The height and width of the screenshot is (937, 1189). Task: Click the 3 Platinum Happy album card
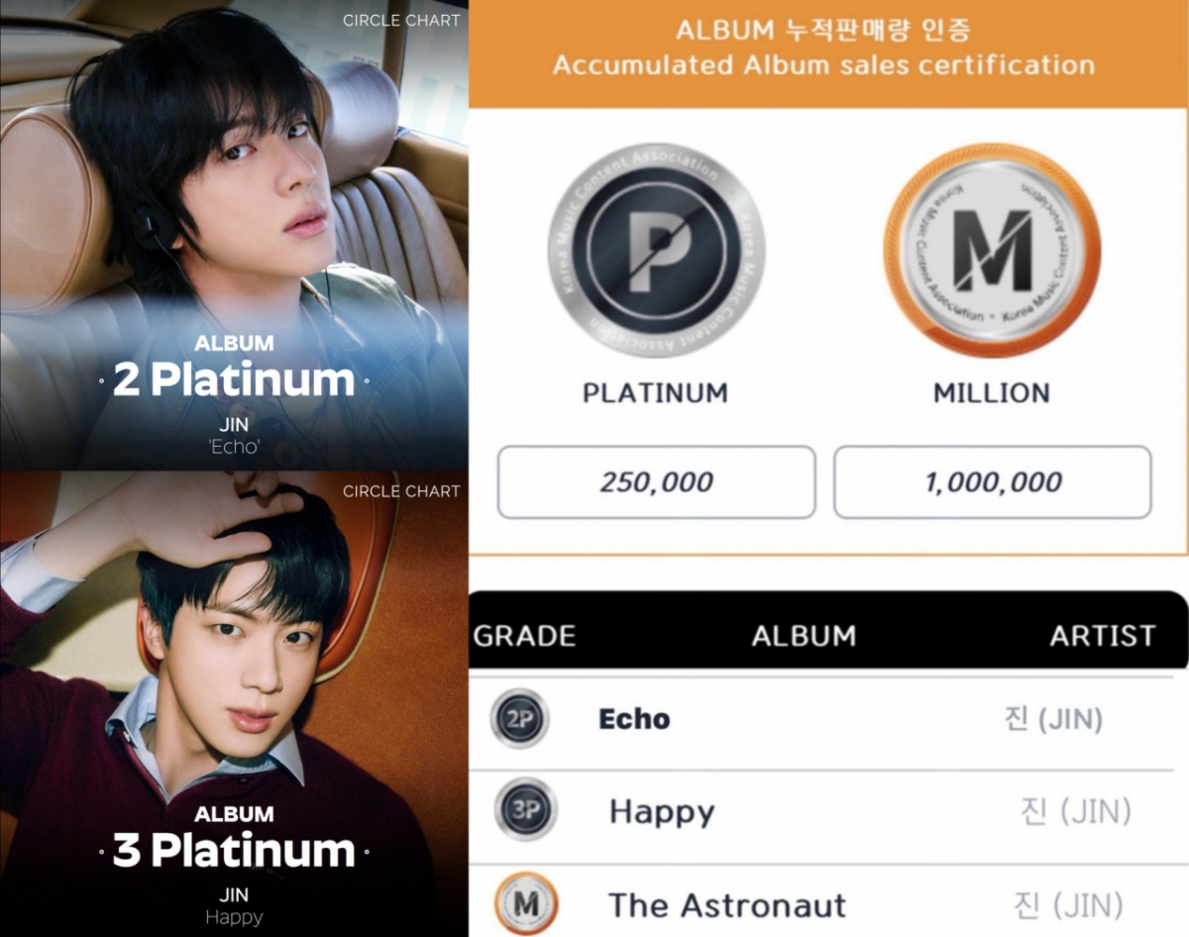[x=234, y=704]
